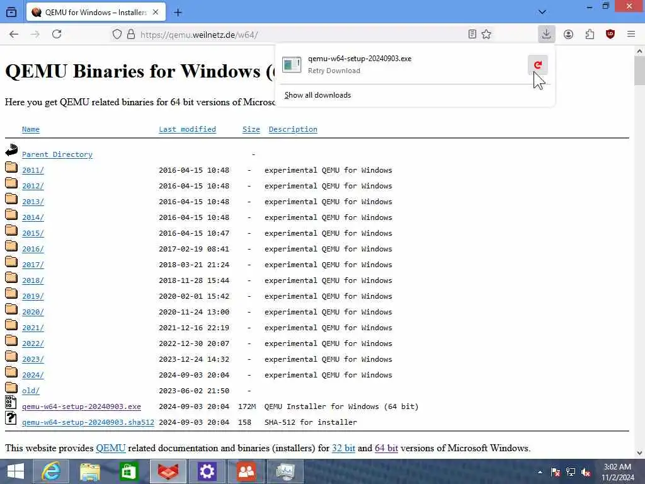Open the 2011/ folder link

coord(33,170)
